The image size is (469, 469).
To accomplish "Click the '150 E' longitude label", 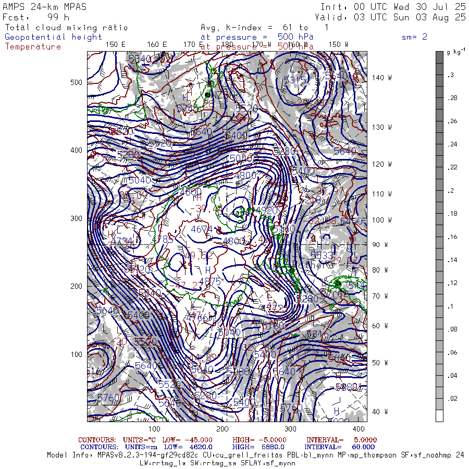I will pyautogui.click(x=116, y=45).
